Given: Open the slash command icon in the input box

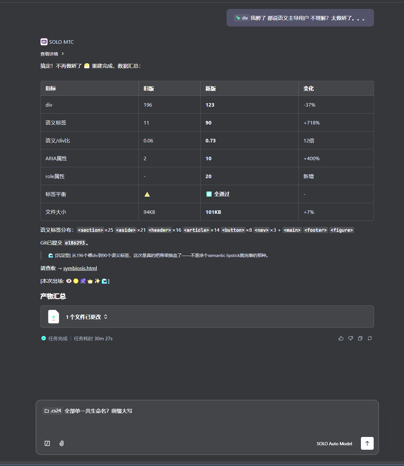Looking at the screenshot, I should [47, 443].
